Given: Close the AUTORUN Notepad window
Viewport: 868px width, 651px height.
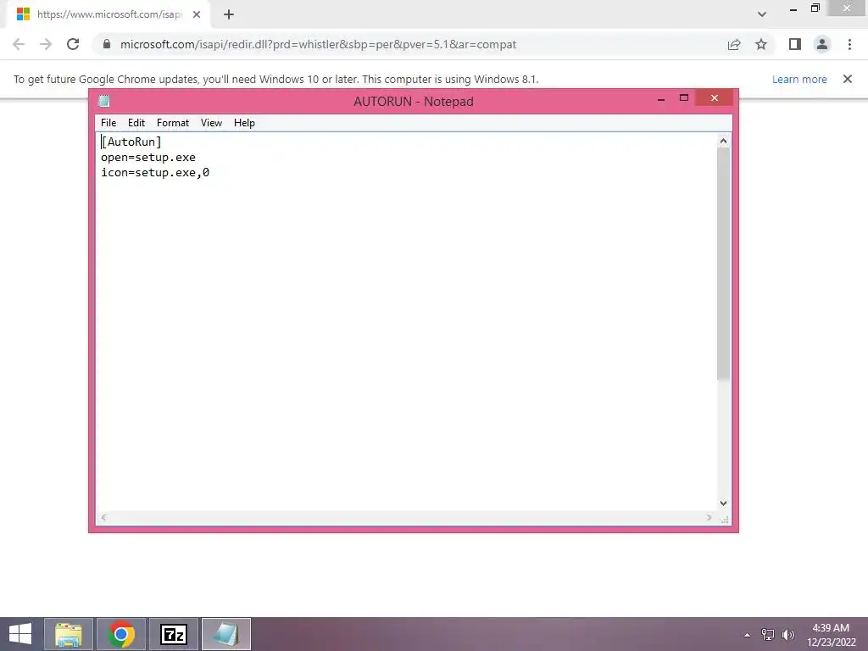Looking at the screenshot, I should 714,98.
